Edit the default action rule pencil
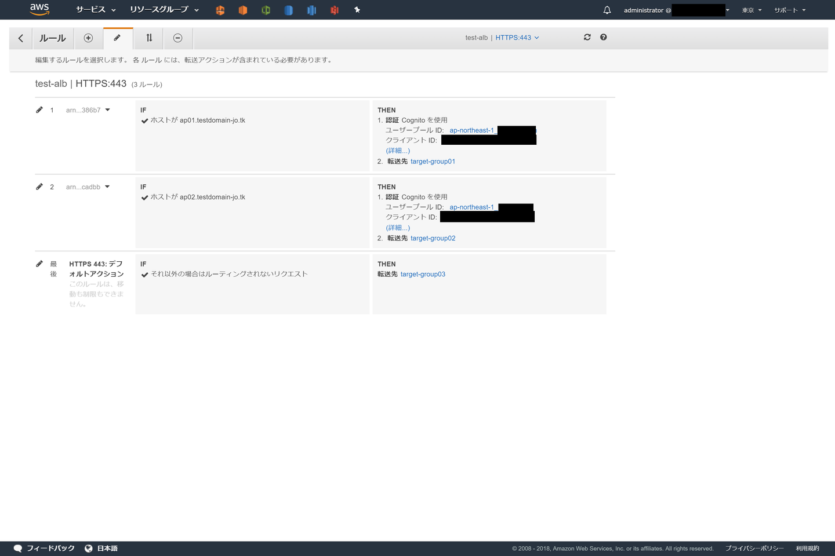 (39, 264)
